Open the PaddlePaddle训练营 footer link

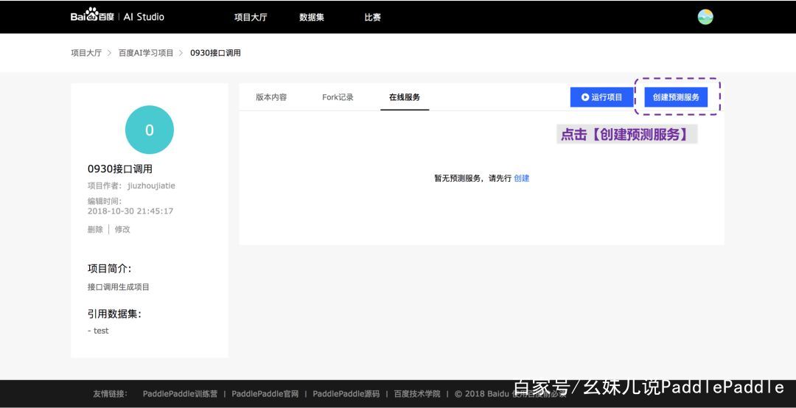(x=180, y=394)
